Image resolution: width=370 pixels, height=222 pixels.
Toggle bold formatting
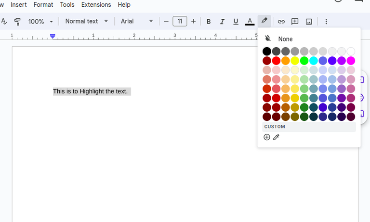click(209, 22)
